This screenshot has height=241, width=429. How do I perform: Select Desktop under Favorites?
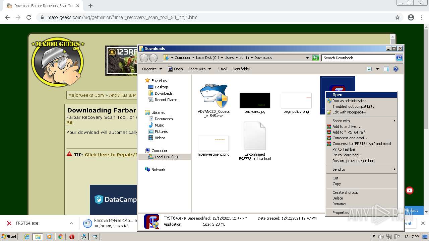click(x=161, y=87)
